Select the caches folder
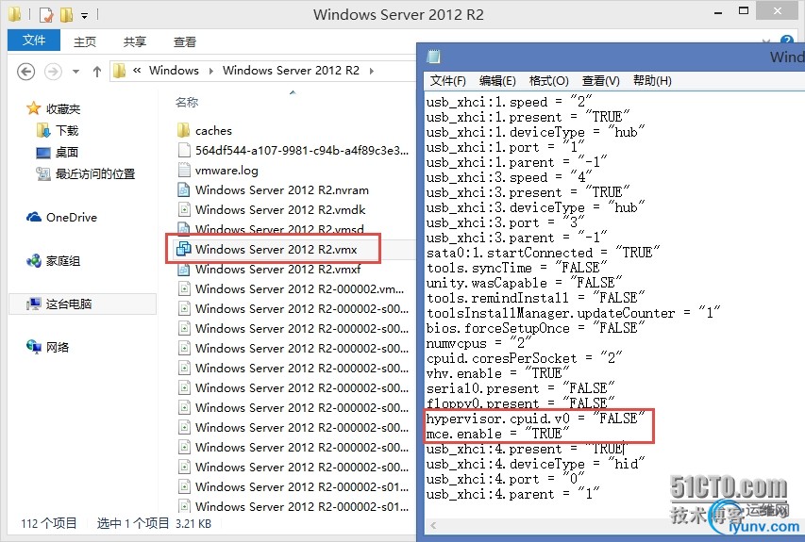Image resolution: width=805 pixels, height=542 pixels. click(x=213, y=130)
